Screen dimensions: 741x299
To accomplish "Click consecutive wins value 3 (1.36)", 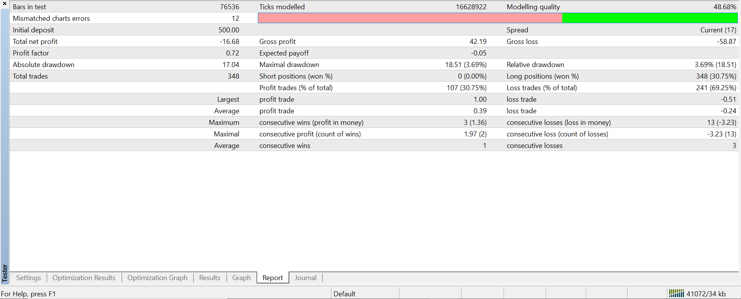I will (475, 123).
